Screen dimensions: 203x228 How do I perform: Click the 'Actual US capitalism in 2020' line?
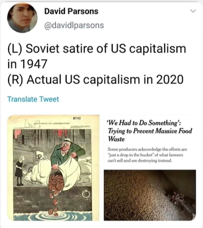point(95,79)
